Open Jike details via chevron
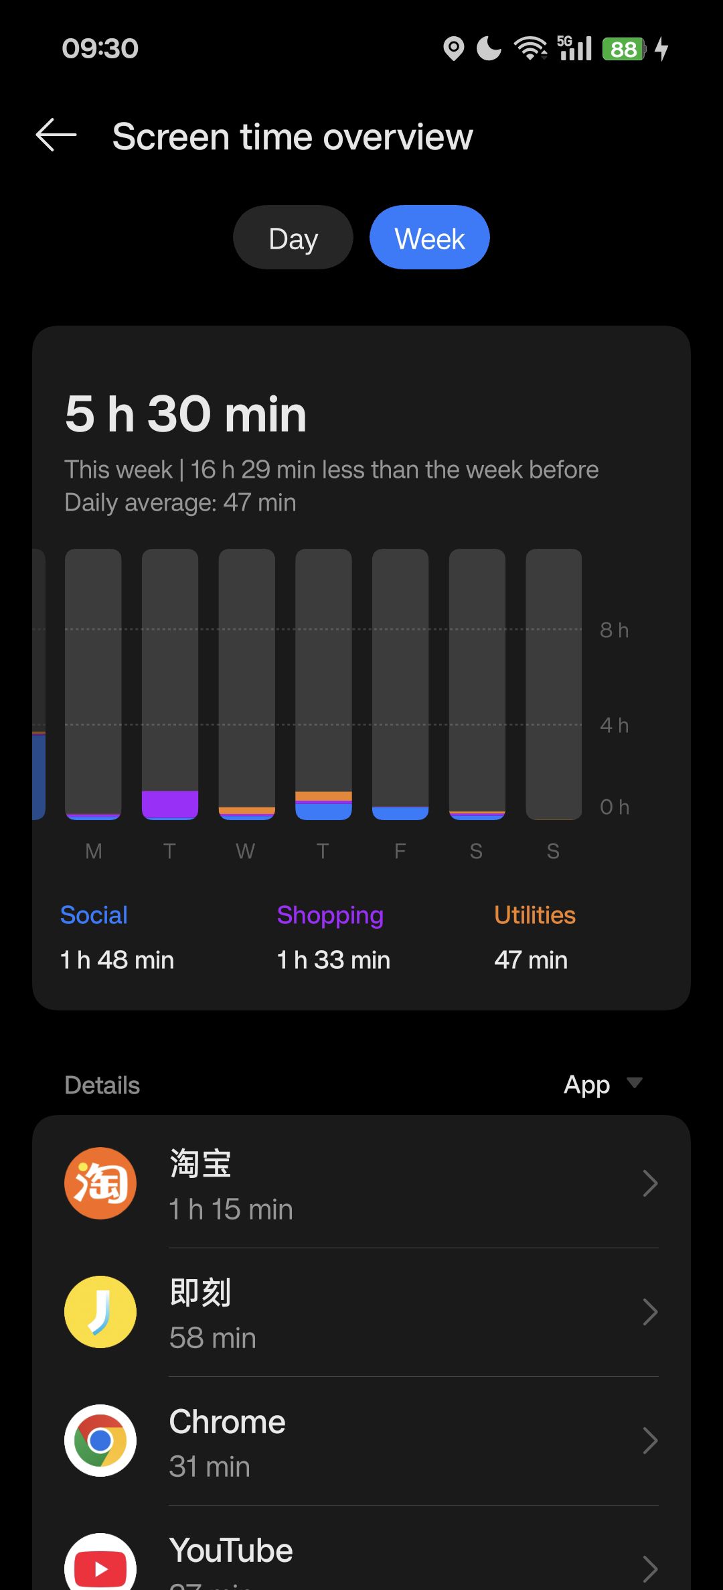The height and width of the screenshot is (1590, 723). [x=649, y=1312]
